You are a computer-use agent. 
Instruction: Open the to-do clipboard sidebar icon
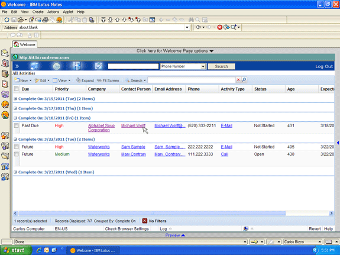coord(5,84)
